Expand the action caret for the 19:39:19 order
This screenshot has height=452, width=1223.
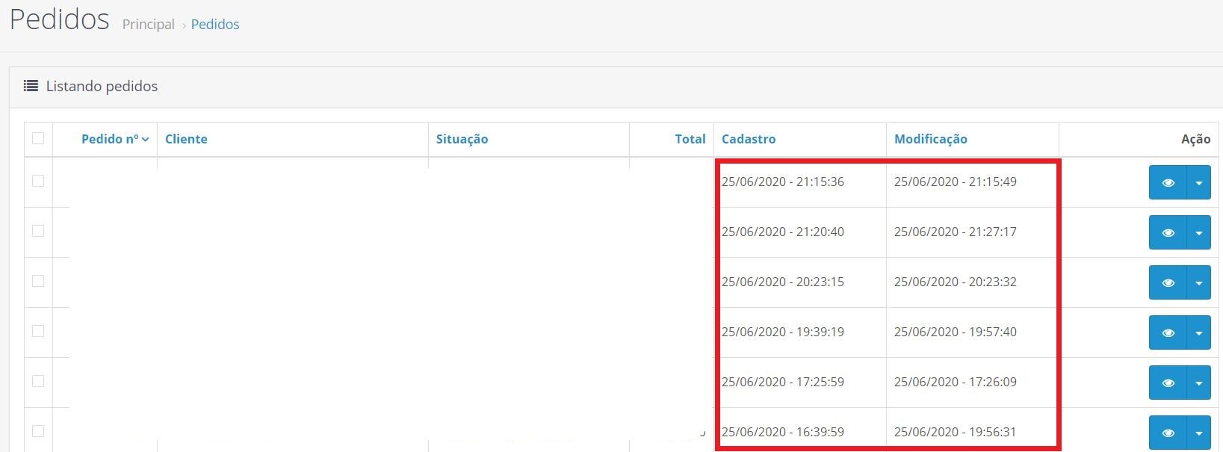pos(1198,333)
